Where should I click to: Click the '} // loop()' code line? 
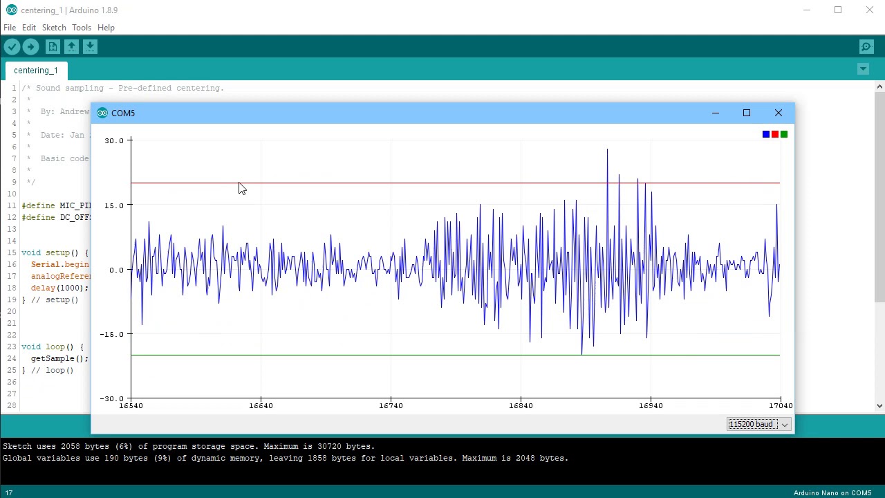click(47, 370)
